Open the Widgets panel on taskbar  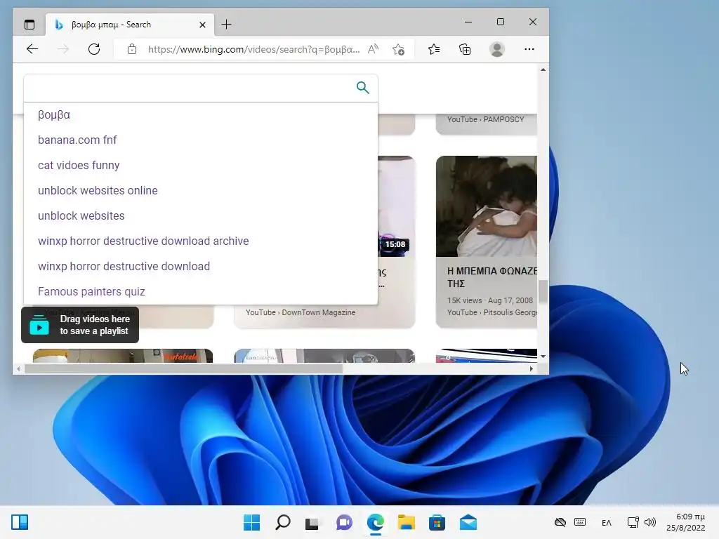tap(20, 522)
